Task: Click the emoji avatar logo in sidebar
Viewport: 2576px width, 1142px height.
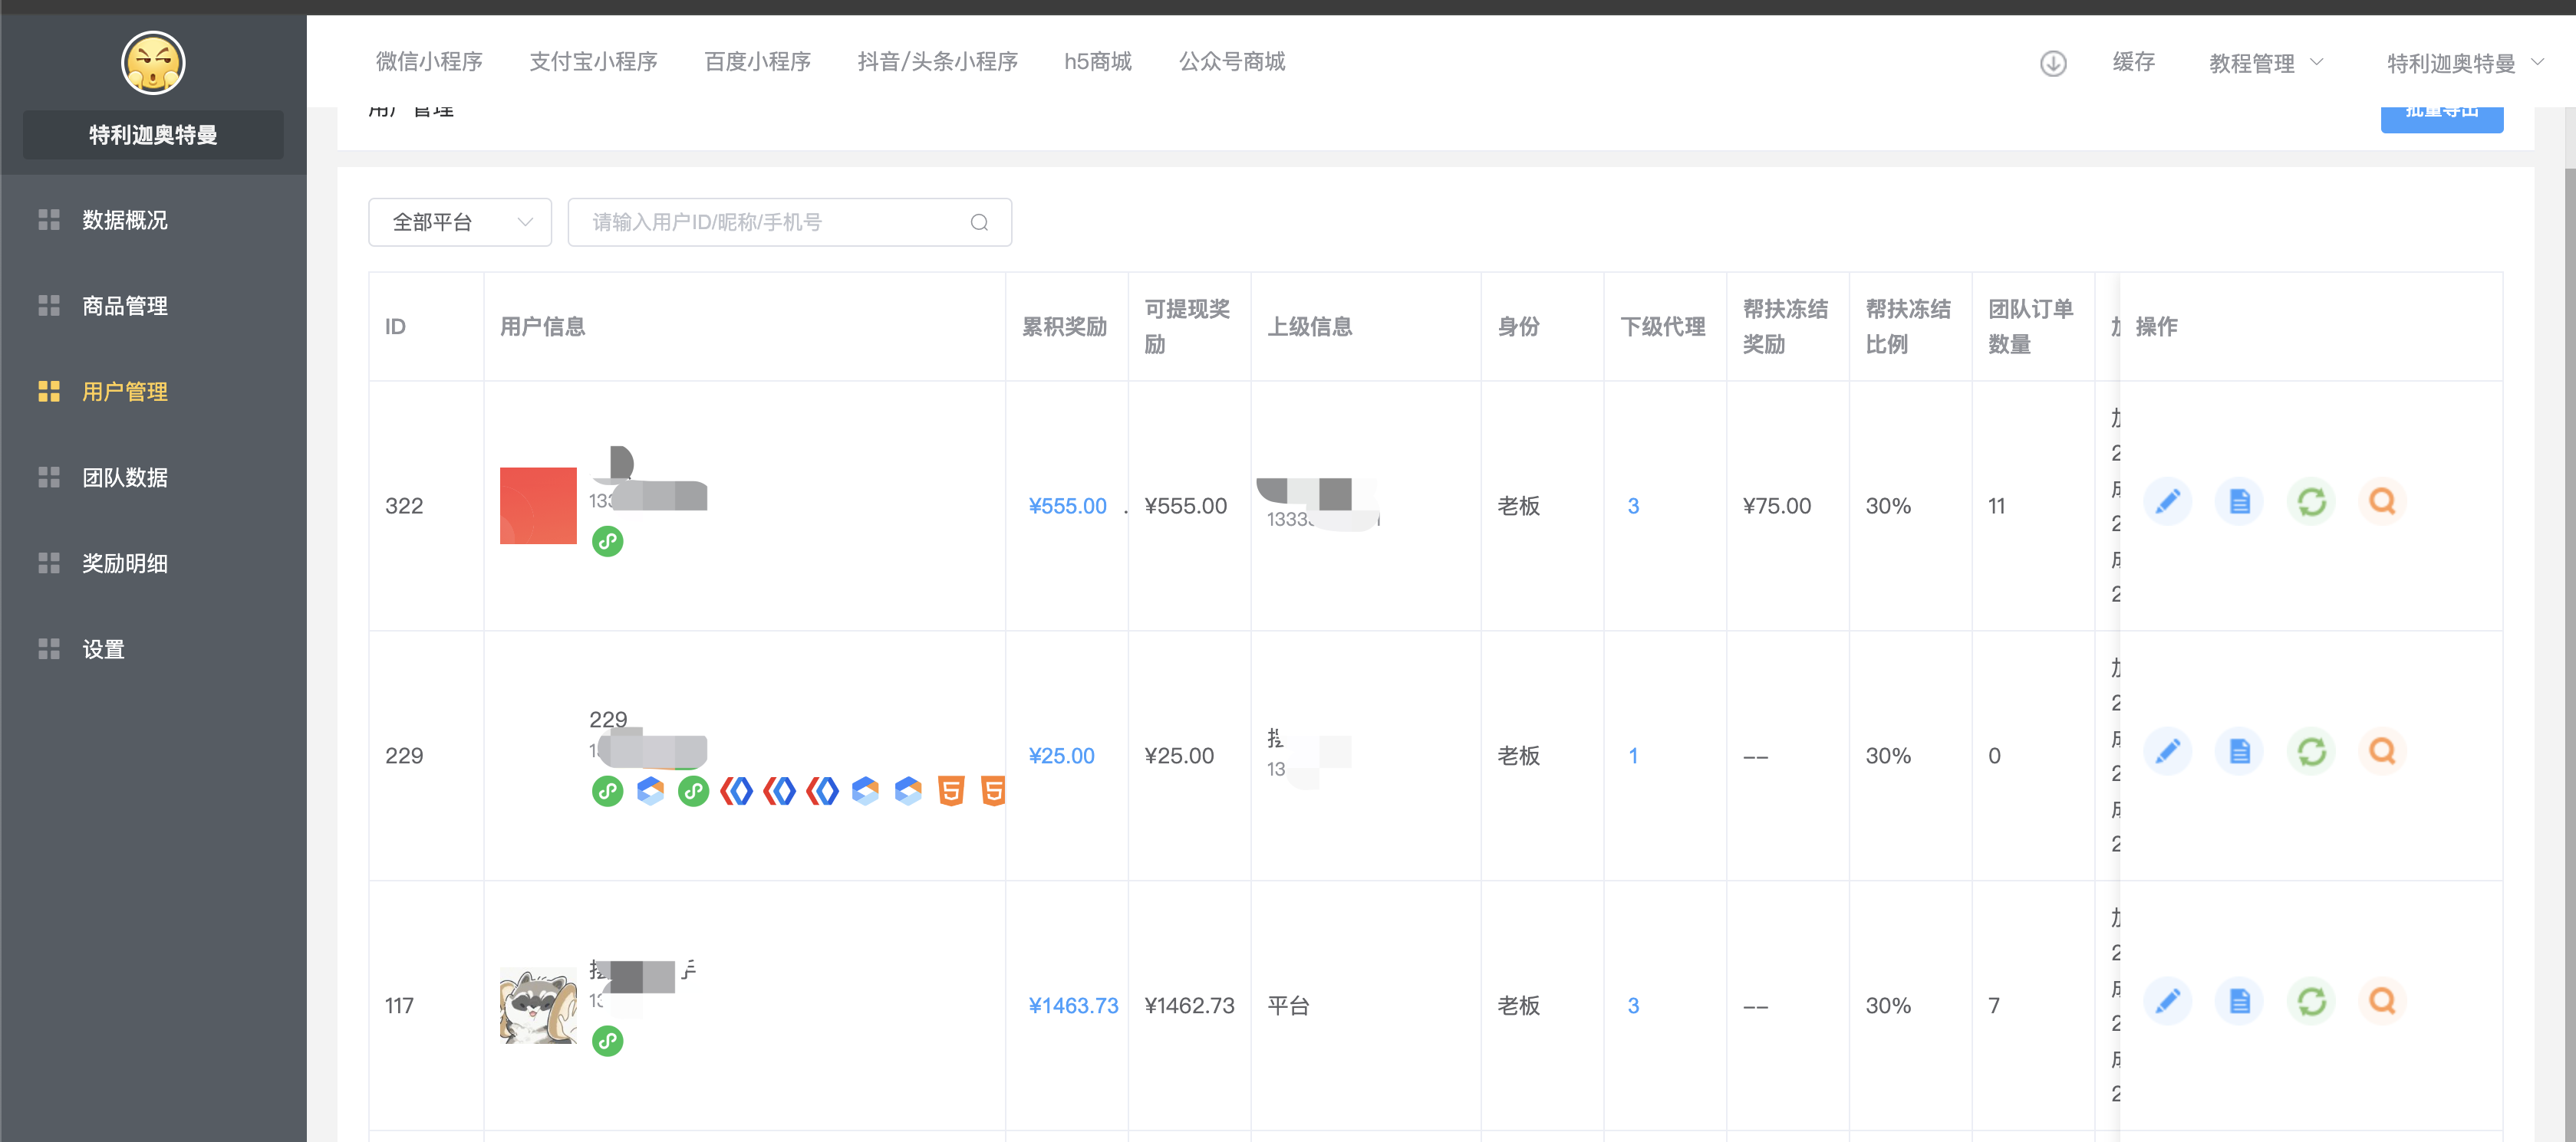Action: tap(153, 63)
